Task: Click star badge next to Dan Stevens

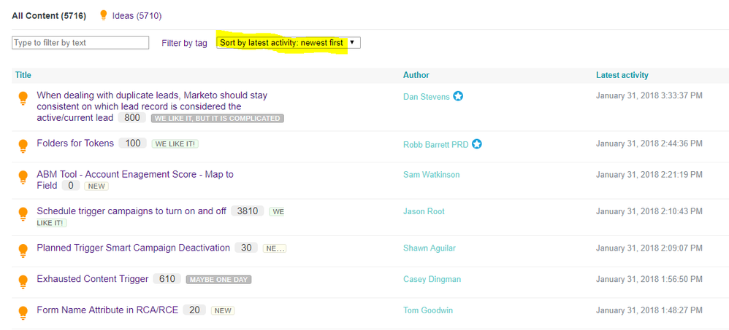Action: [x=458, y=96]
